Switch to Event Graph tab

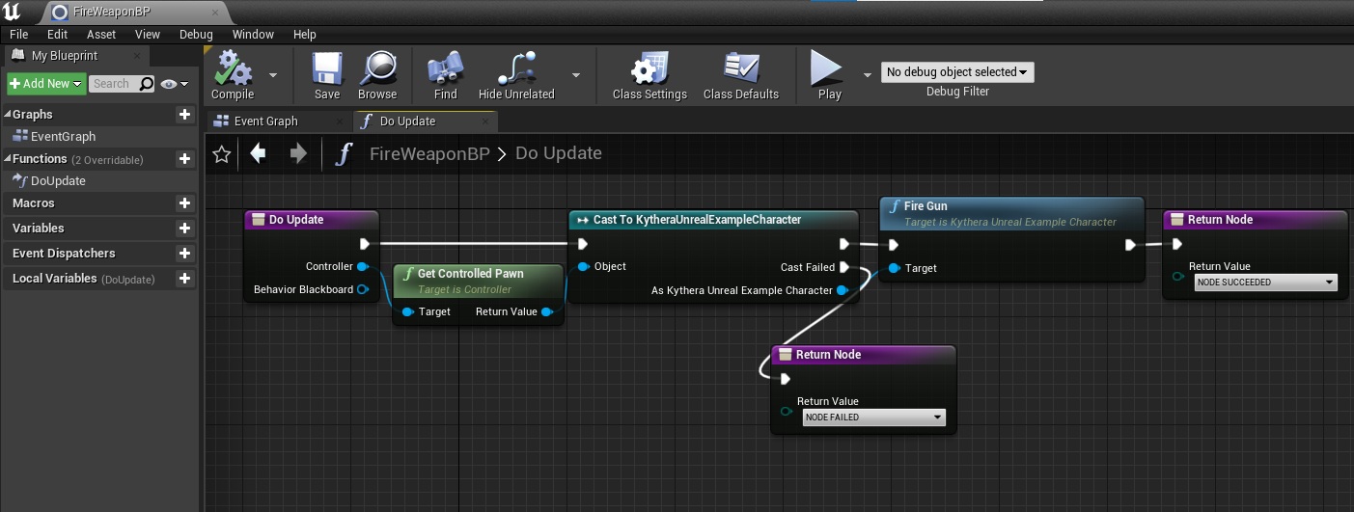coord(267,121)
